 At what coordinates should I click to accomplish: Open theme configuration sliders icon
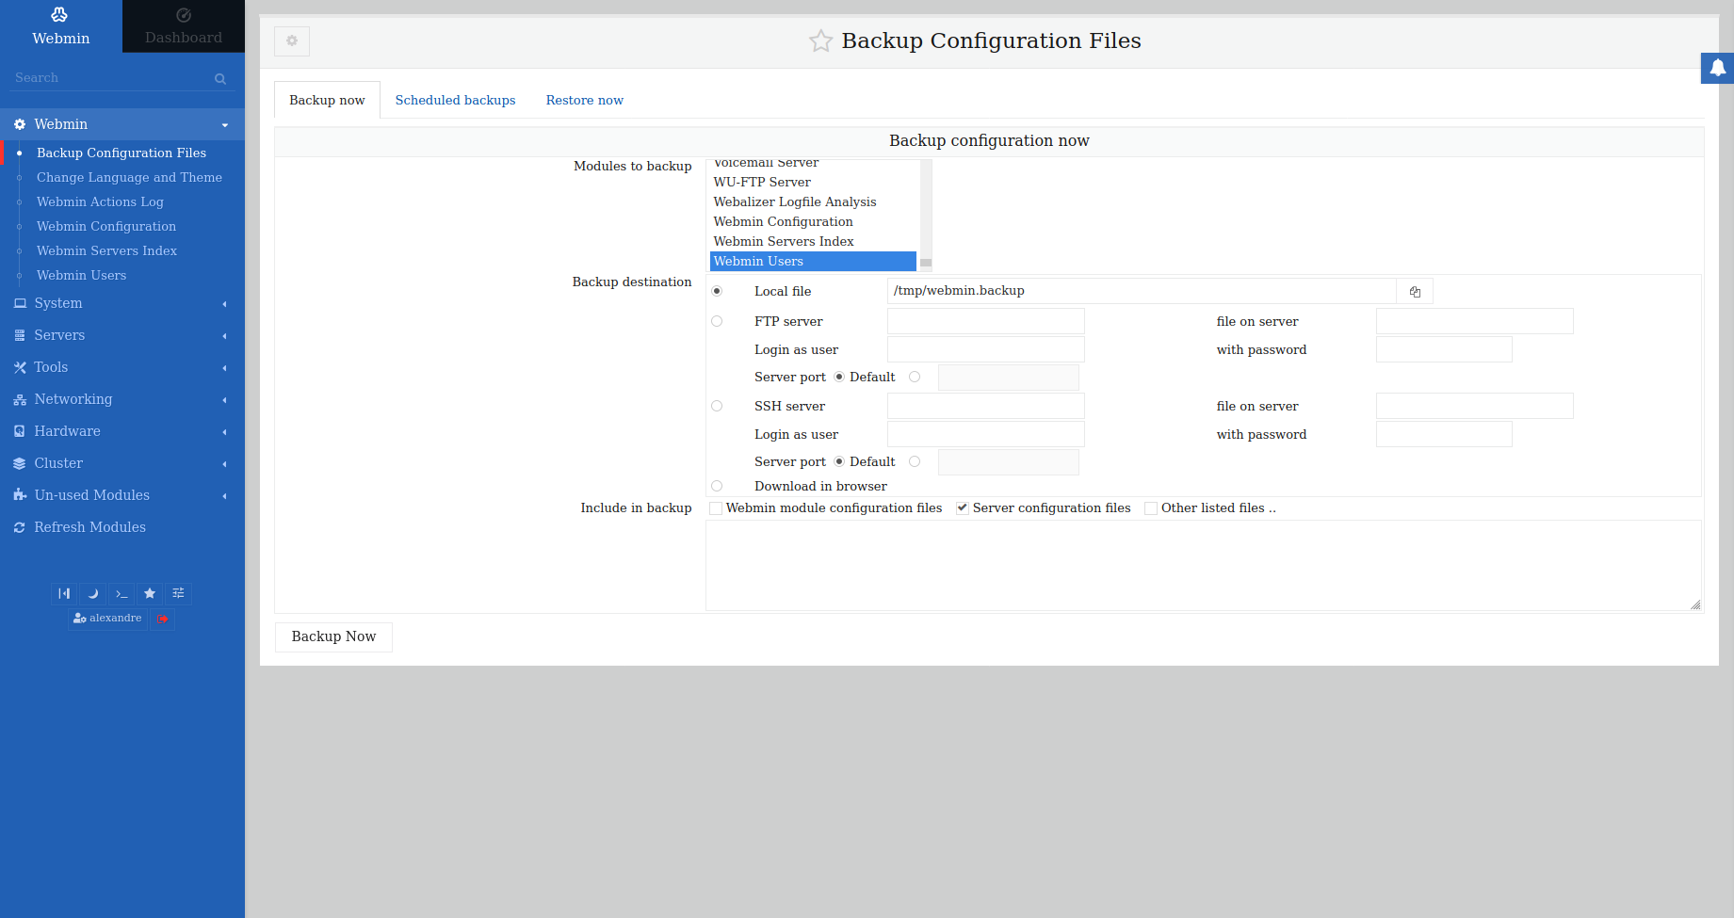tap(178, 593)
